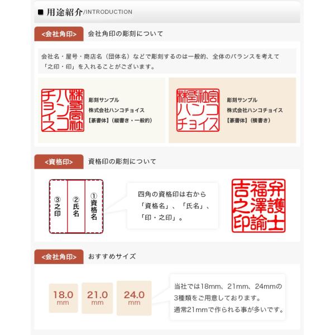Select the 18.0 mm size box

pyautogui.click(x=63, y=298)
